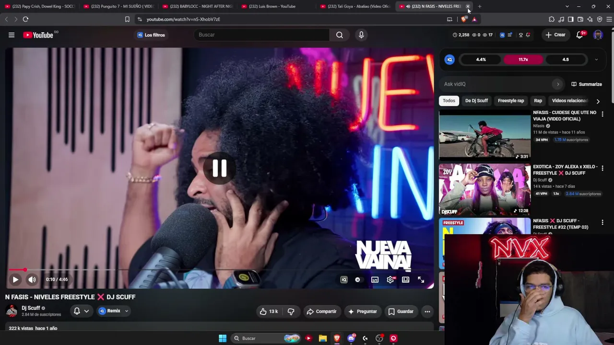Screen dimensions: 614x345
Task: Open more actions menu beside Guardar
Action: (x=427, y=311)
